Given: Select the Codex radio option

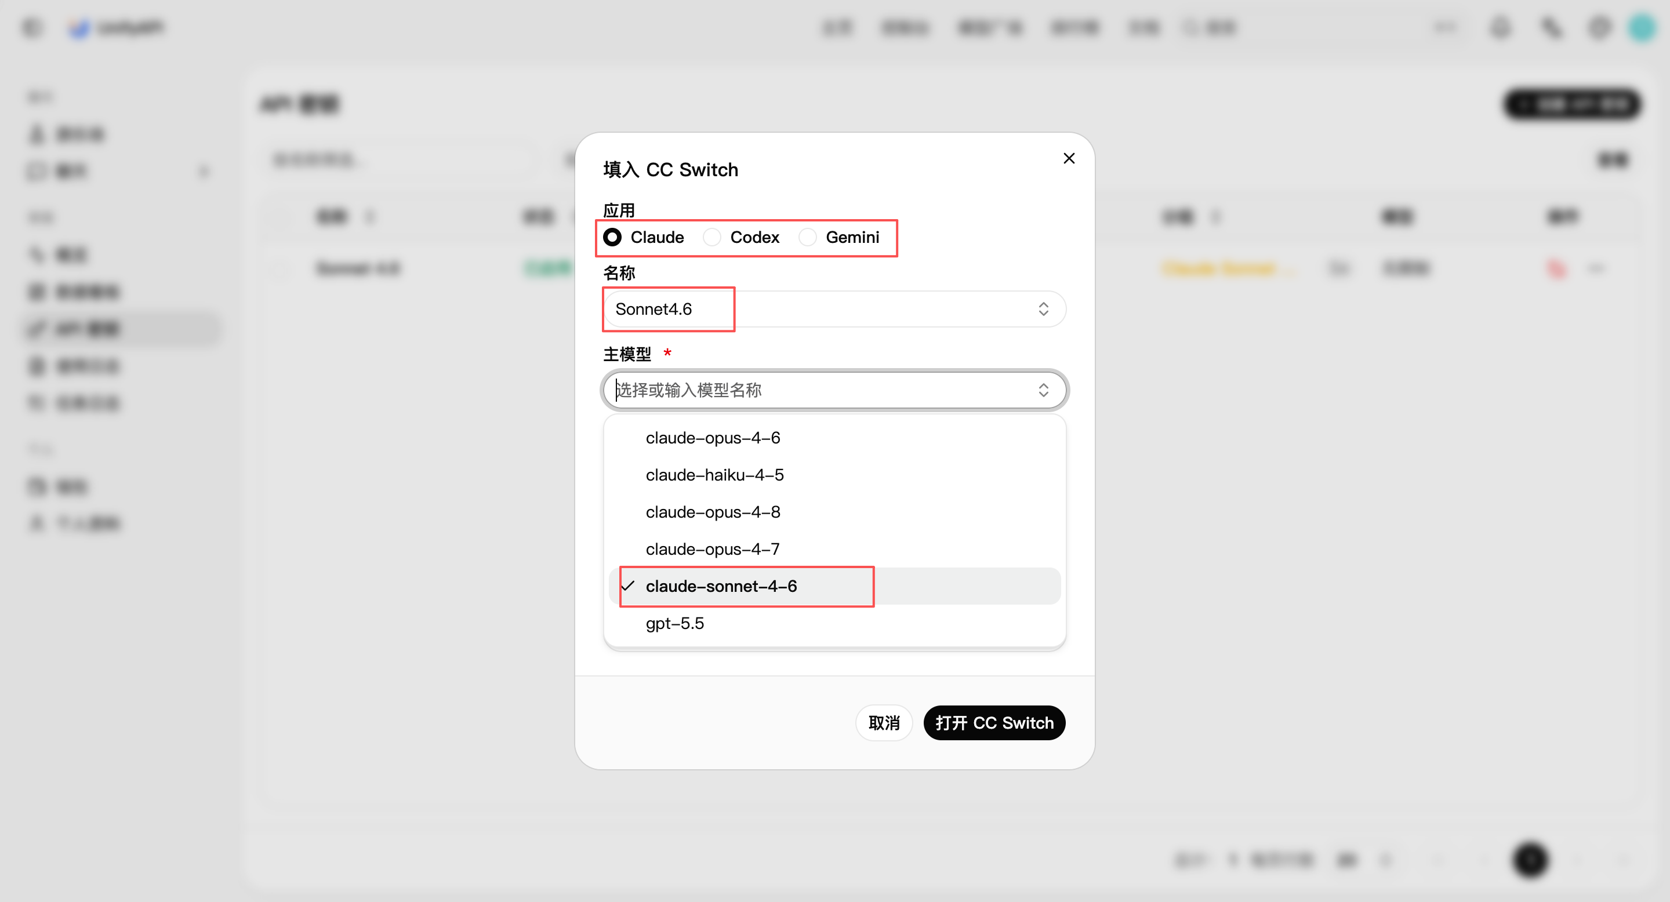Looking at the screenshot, I should (712, 237).
